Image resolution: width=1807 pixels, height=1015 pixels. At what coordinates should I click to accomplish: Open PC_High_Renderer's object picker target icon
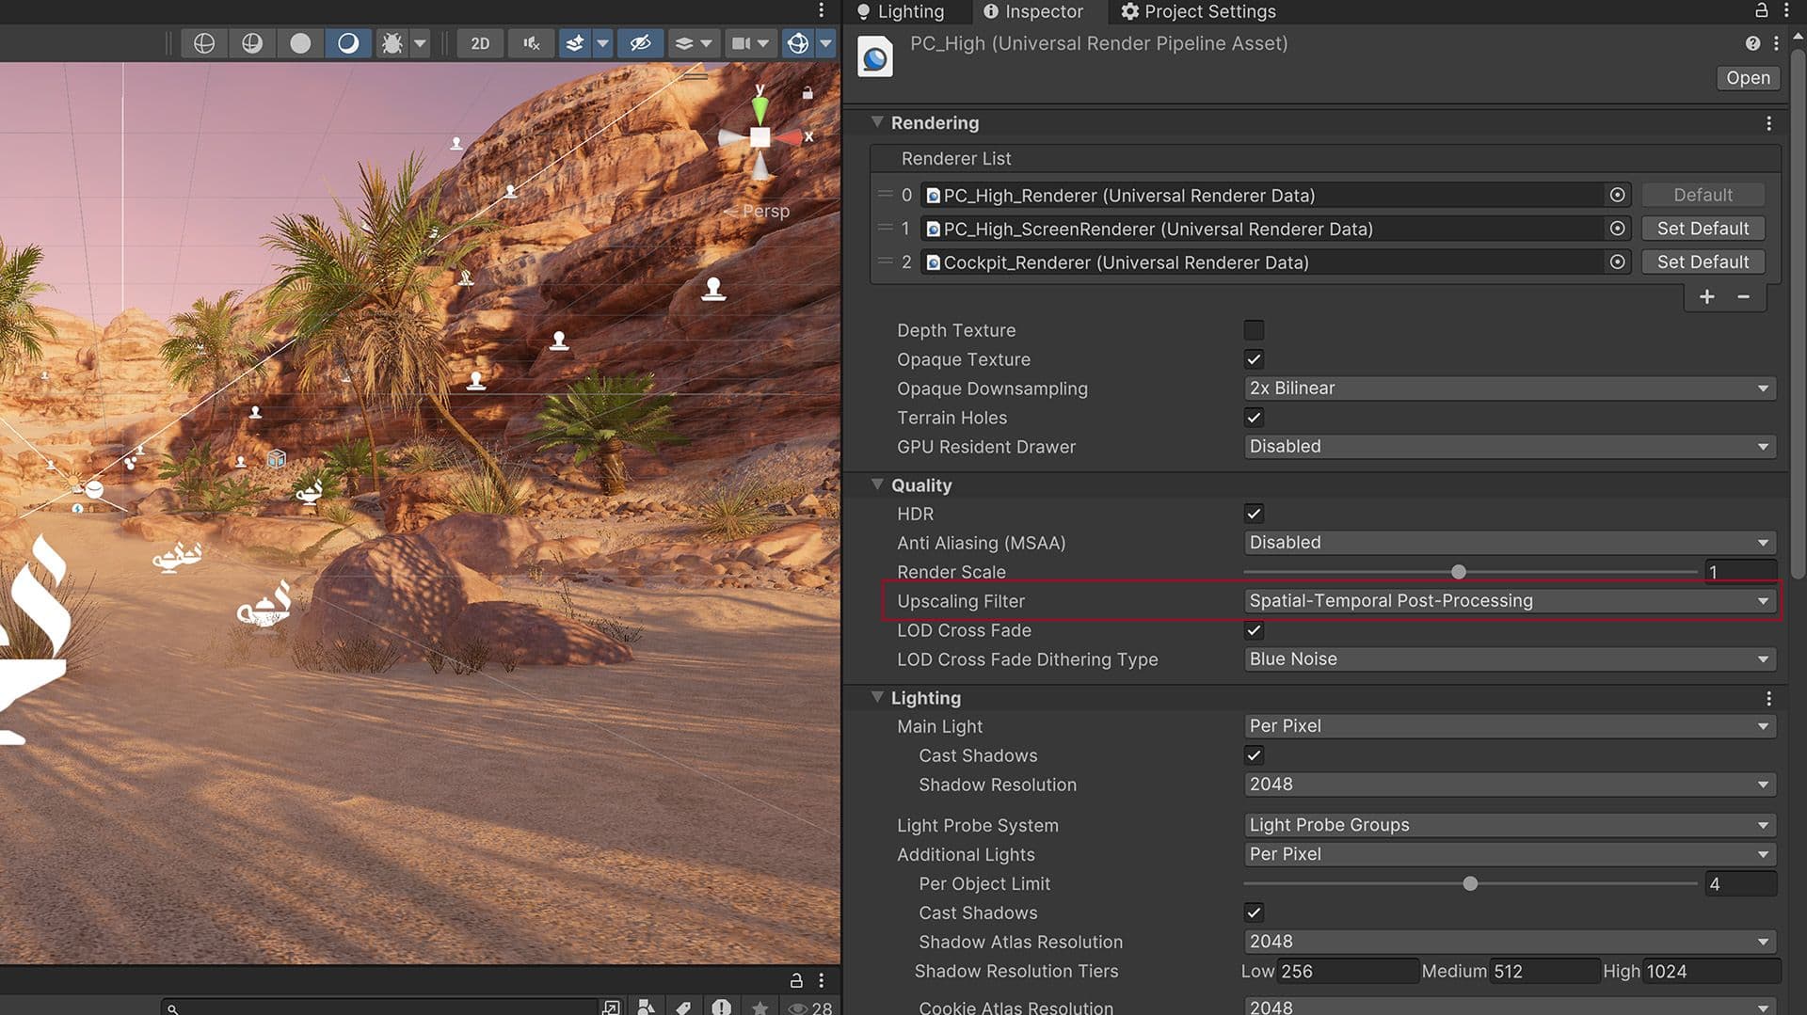[x=1617, y=195]
